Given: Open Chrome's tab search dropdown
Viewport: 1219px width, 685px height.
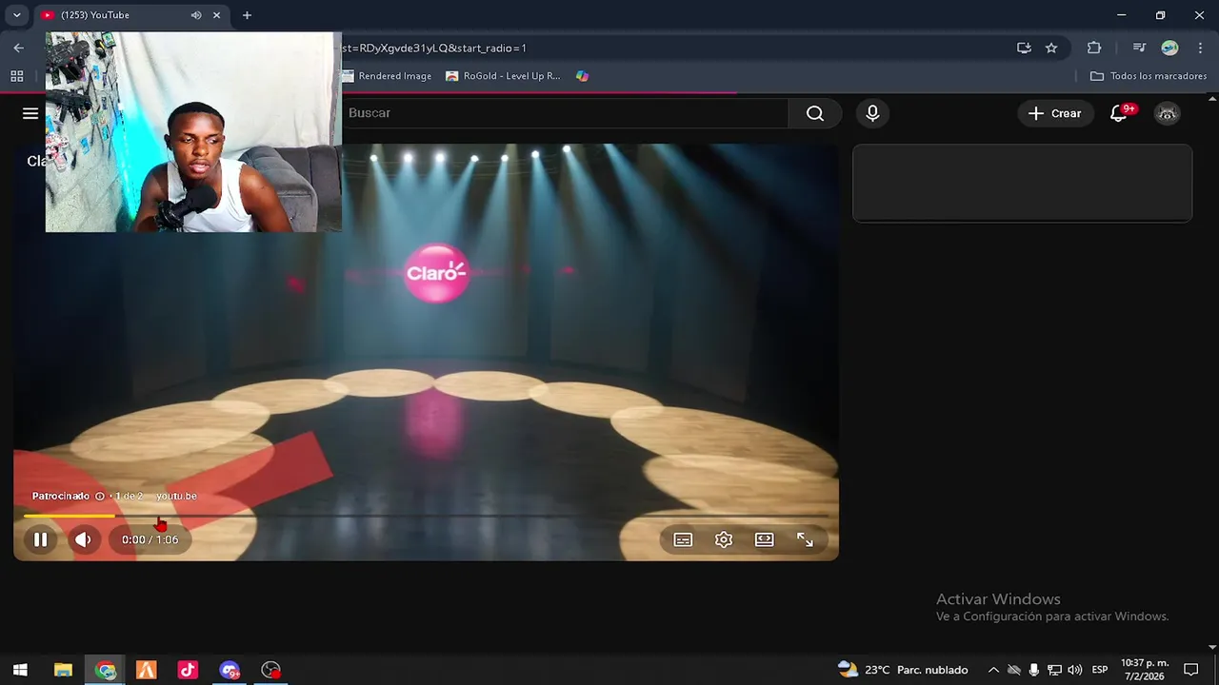Looking at the screenshot, I should point(16,15).
